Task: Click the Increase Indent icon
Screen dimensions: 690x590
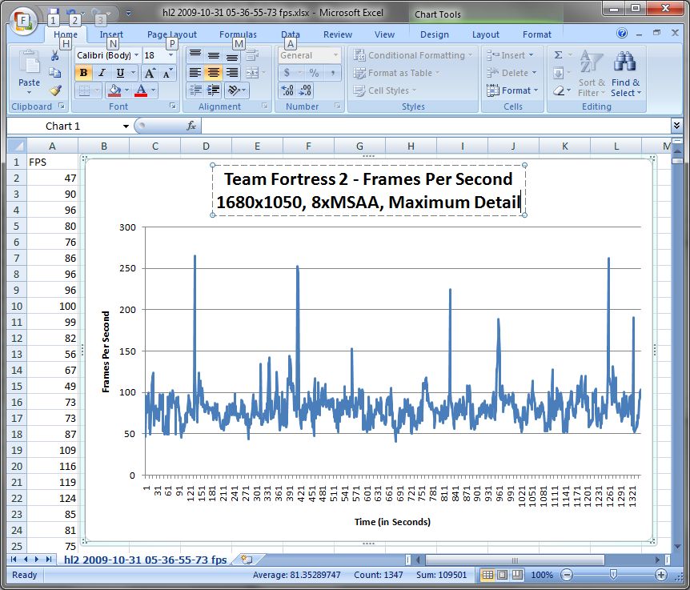Action: click(214, 90)
